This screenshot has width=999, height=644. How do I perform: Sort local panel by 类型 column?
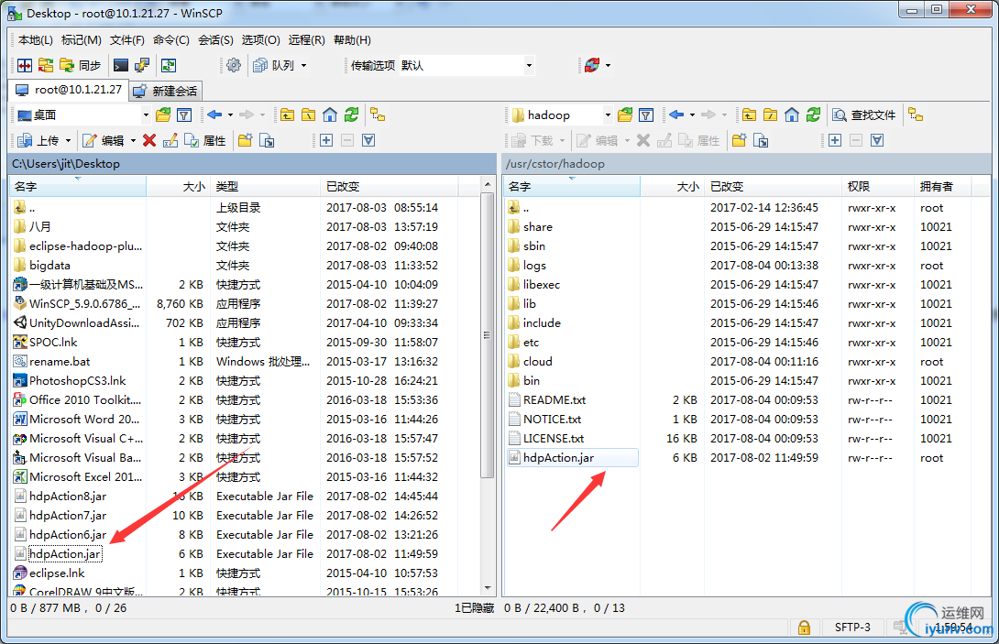pos(265,187)
